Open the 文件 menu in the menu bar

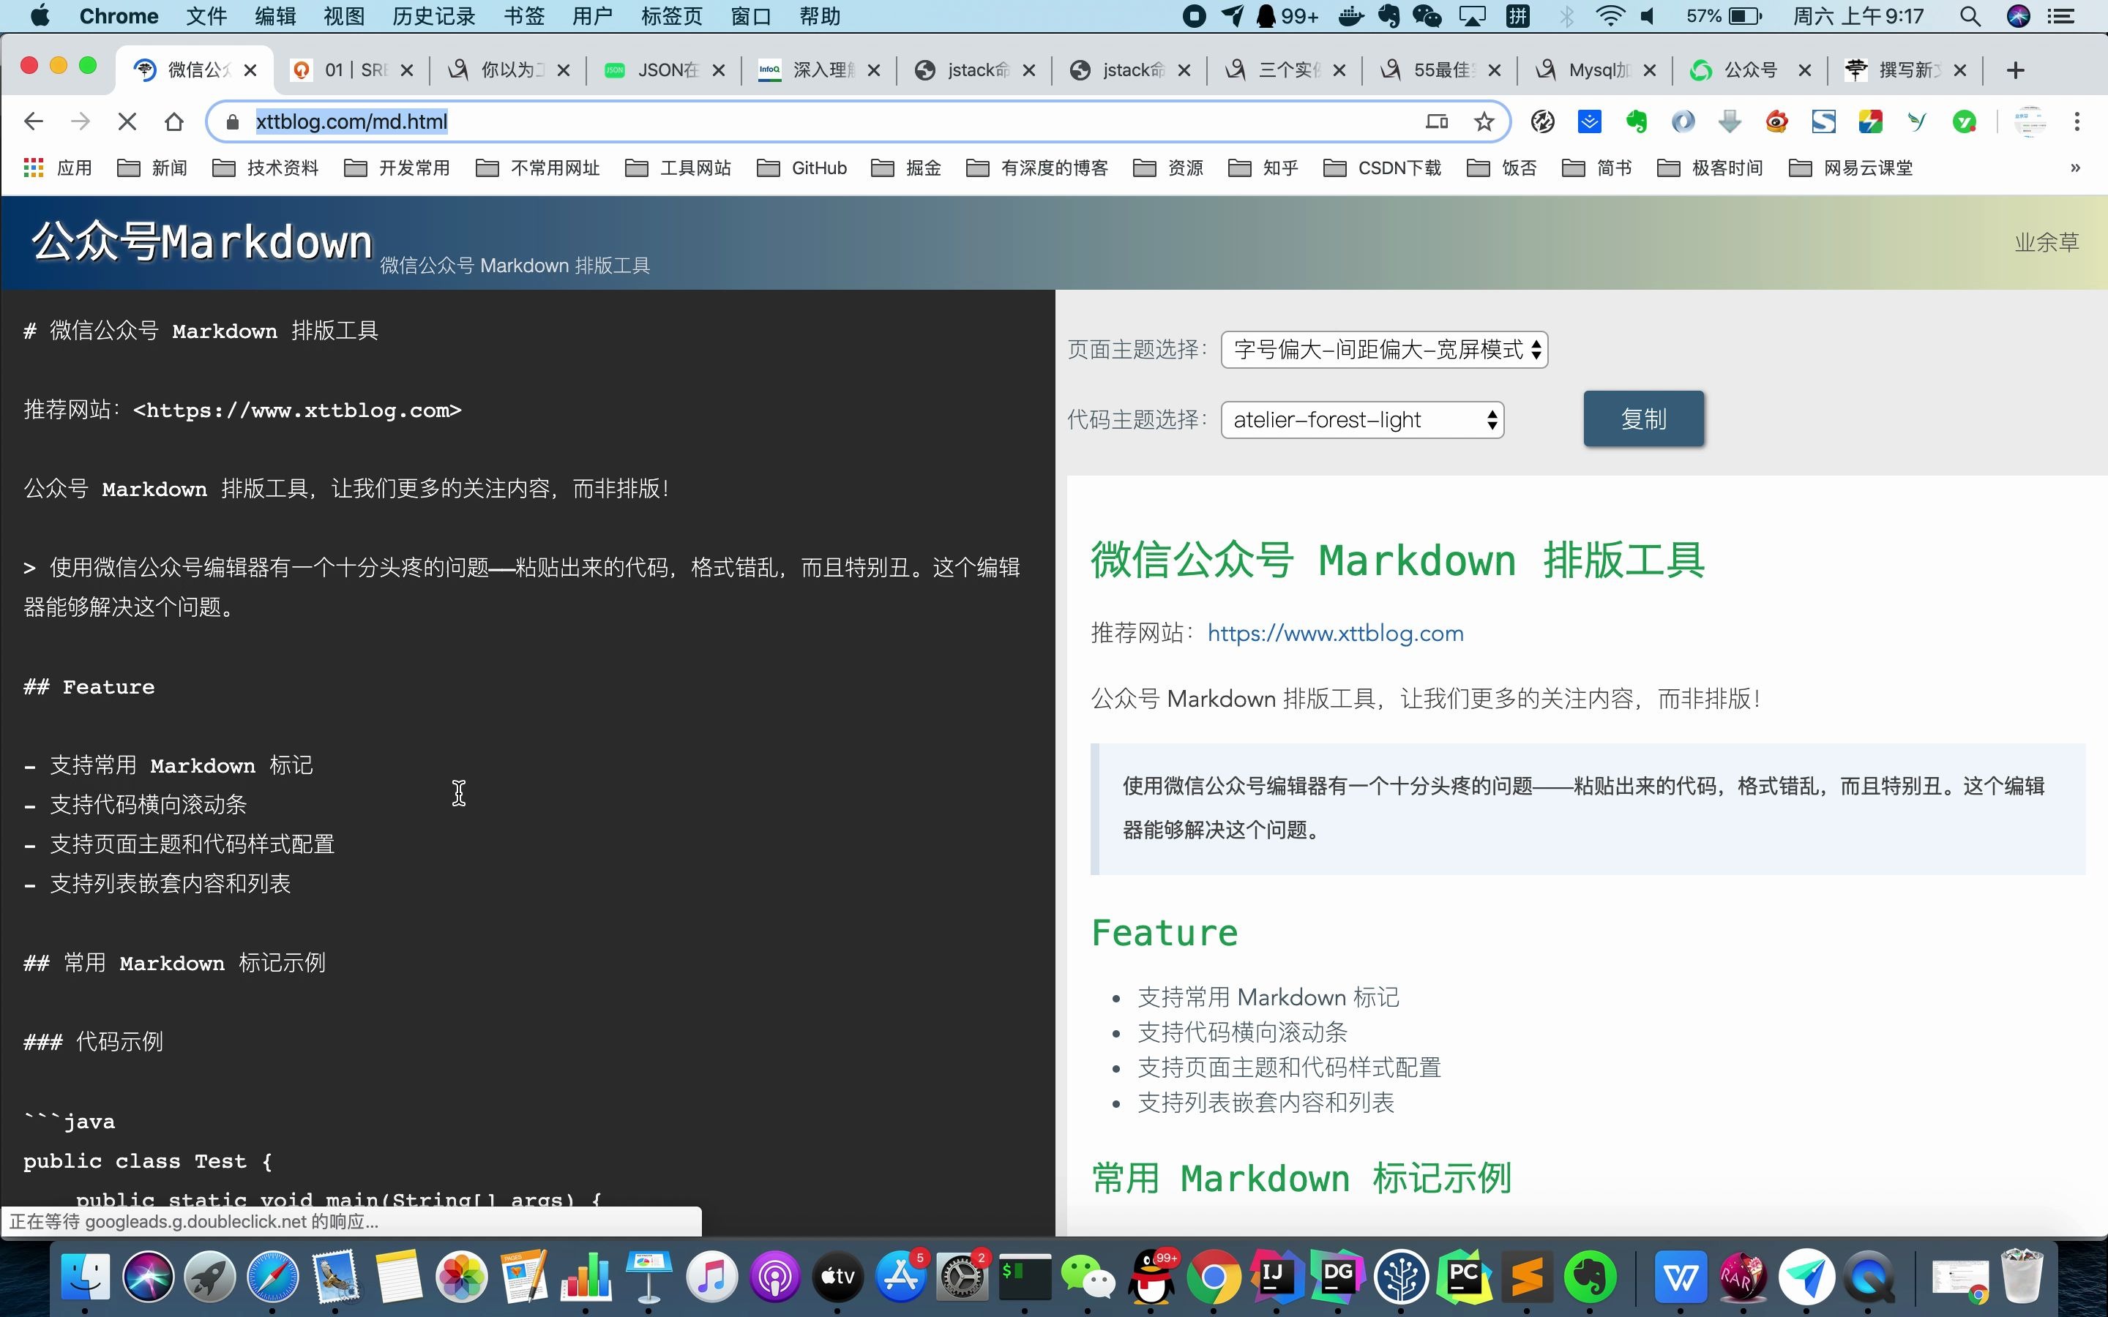[x=206, y=15]
